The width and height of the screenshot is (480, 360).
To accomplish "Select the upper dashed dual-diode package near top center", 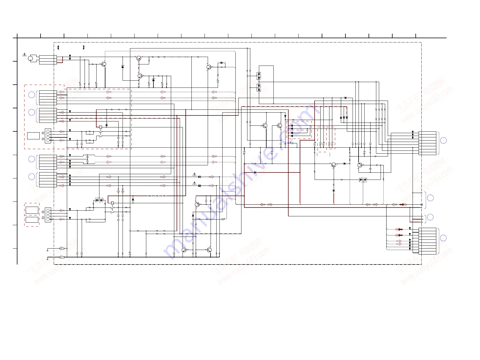I will (259, 76).
